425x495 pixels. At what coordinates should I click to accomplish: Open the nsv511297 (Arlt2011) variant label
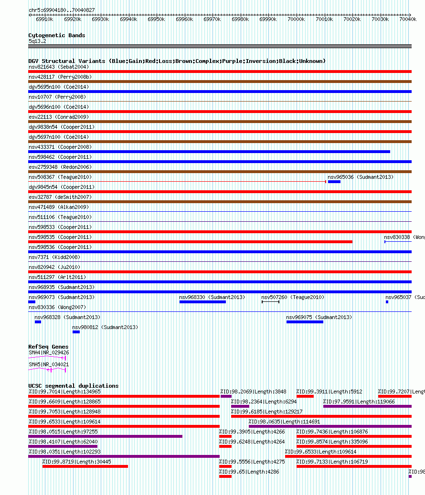pos(57,277)
